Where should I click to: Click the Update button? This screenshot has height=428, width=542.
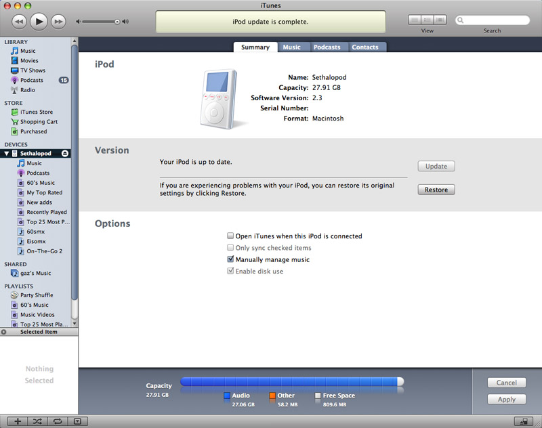tap(436, 166)
